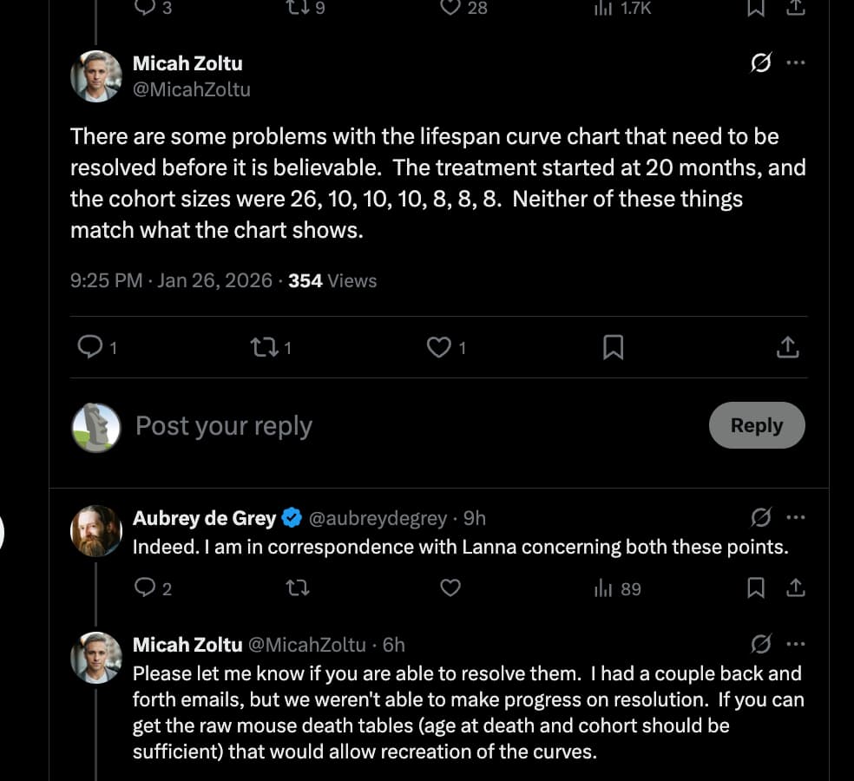Open the @MicahZoltu handle link
Viewport: 854px width, 781px height.
191,89
